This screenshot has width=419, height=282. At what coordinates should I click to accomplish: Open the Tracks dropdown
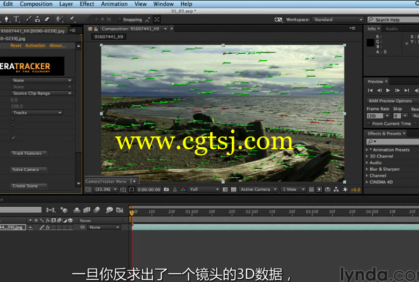pyautogui.click(x=37, y=113)
